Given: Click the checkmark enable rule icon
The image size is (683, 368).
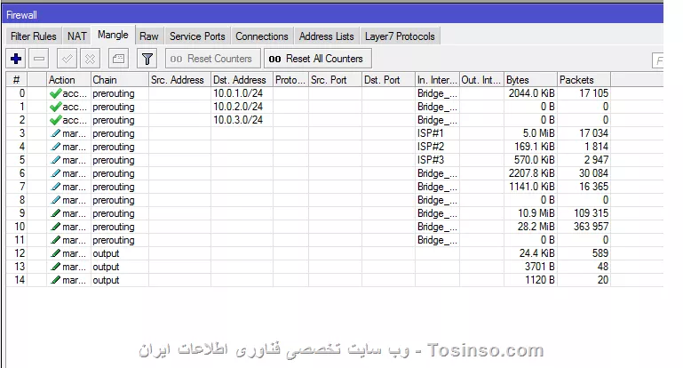Looking at the screenshot, I should (x=68, y=59).
